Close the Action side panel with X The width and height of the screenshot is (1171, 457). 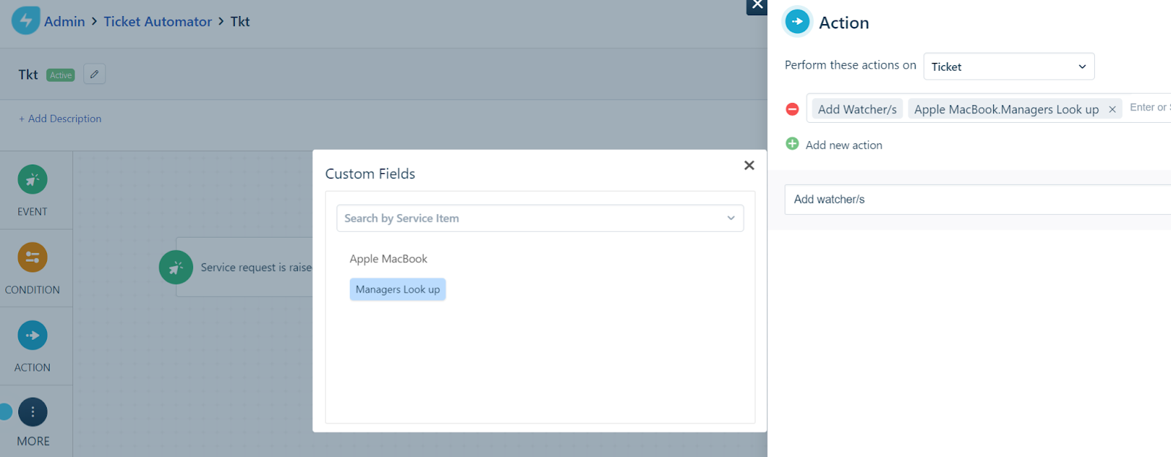coord(757,5)
